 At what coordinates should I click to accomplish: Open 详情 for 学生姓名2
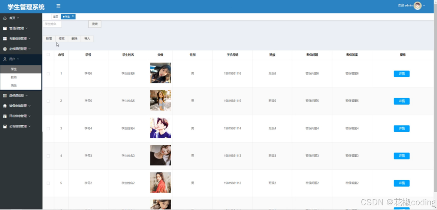coord(401,183)
